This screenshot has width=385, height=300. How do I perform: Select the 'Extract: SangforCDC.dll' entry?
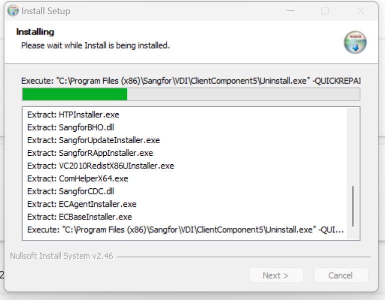tap(71, 191)
